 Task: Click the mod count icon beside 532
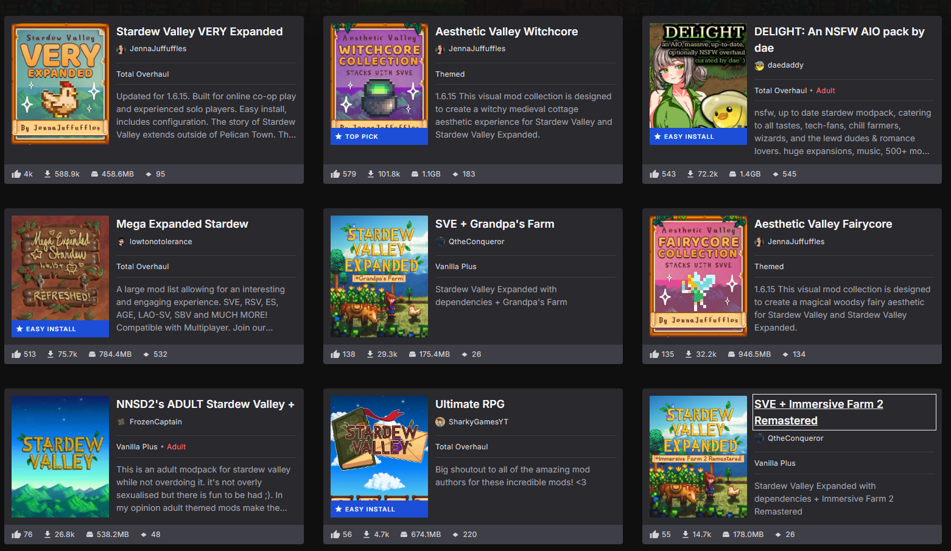146,354
